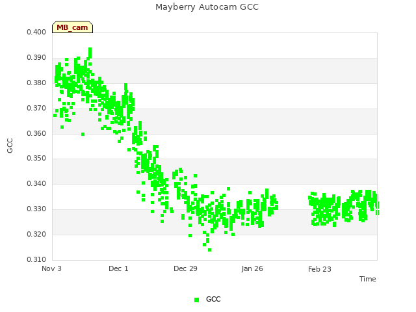Screen dimensions: 416x312
Task: Click the chart title Mayberry Autocam GCC
Action: [x=207, y=7]
